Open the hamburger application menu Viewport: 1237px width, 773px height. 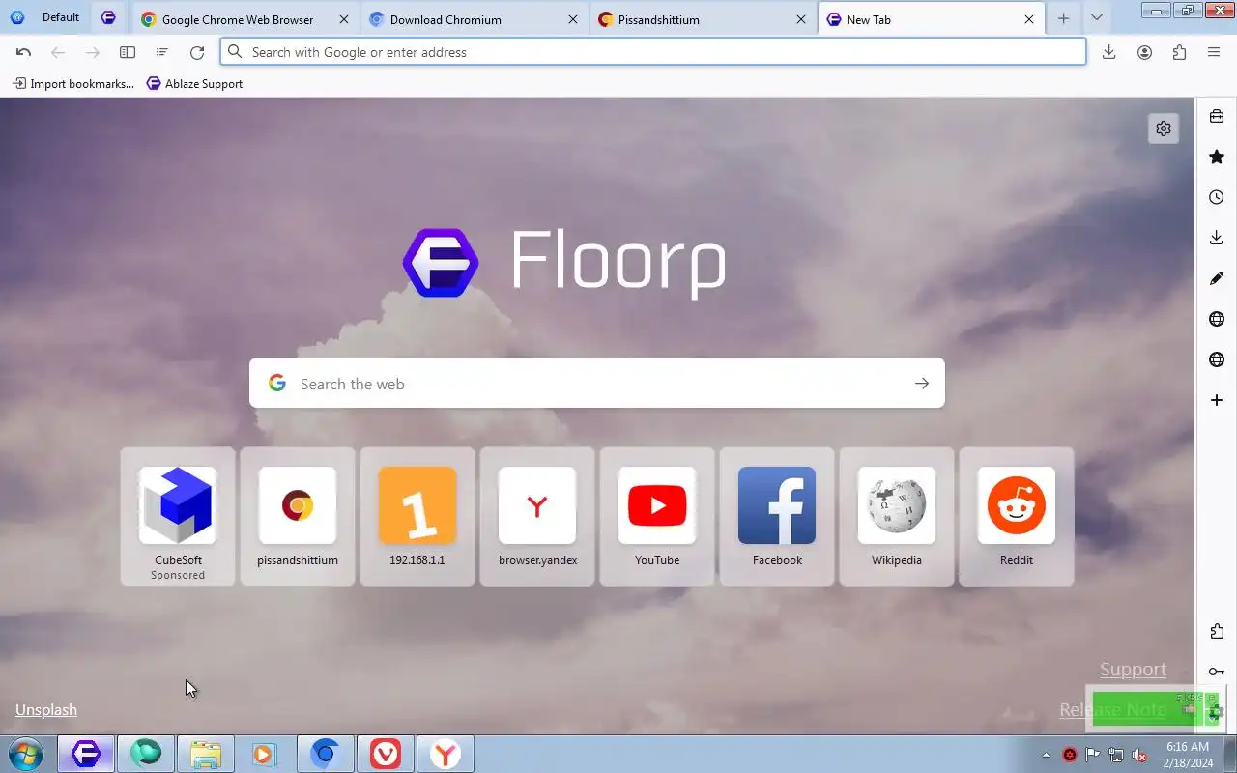tap(1214, 52)
